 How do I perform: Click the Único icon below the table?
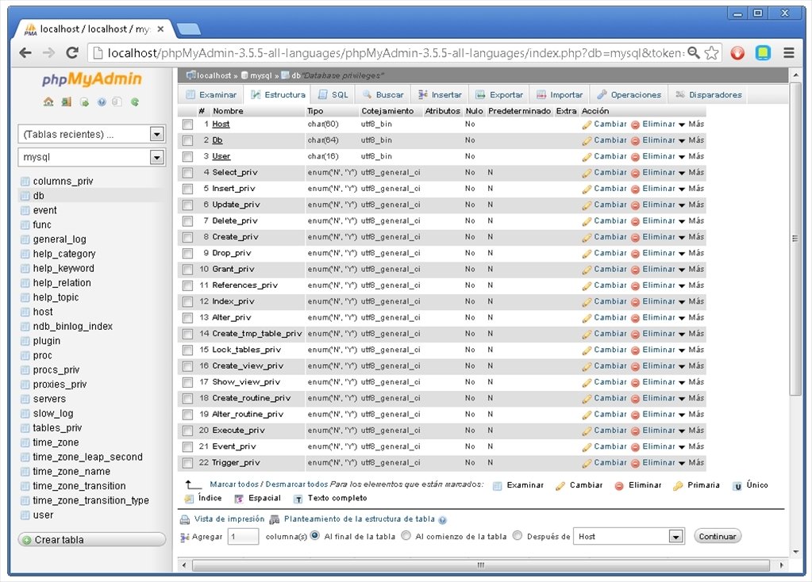click(x=737, y=486)
